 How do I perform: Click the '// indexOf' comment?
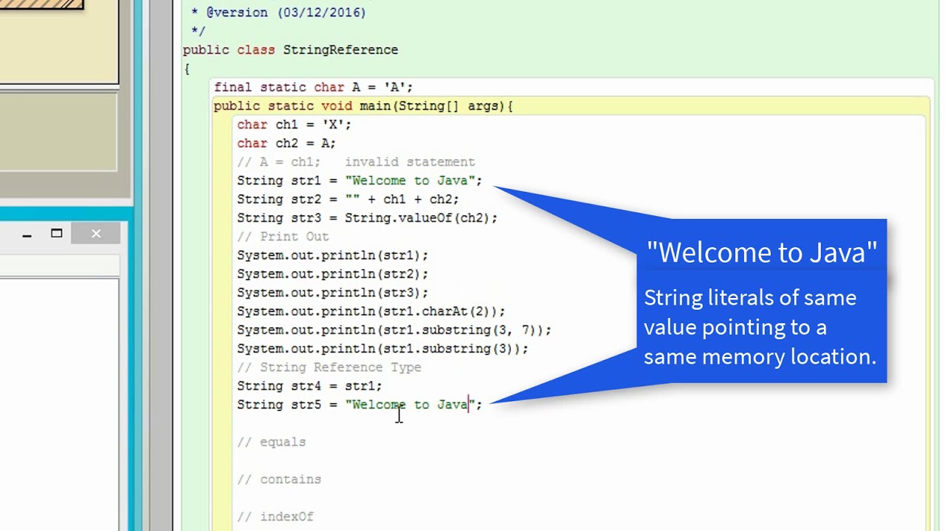(275, 517)
